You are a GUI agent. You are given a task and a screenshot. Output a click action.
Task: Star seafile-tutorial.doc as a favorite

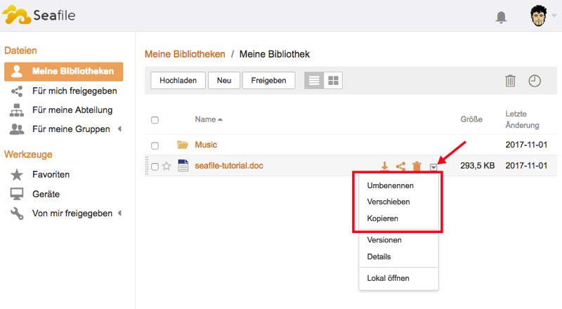pyautogui.click(x=166, y=166)
